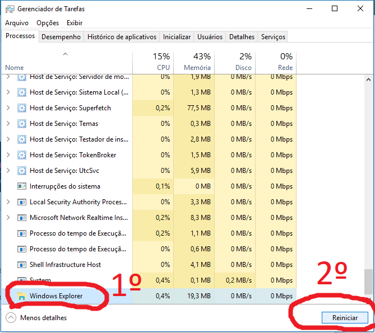Expand Host de Serviço: Superfetch
375x333 pixels.
[8, 108]
